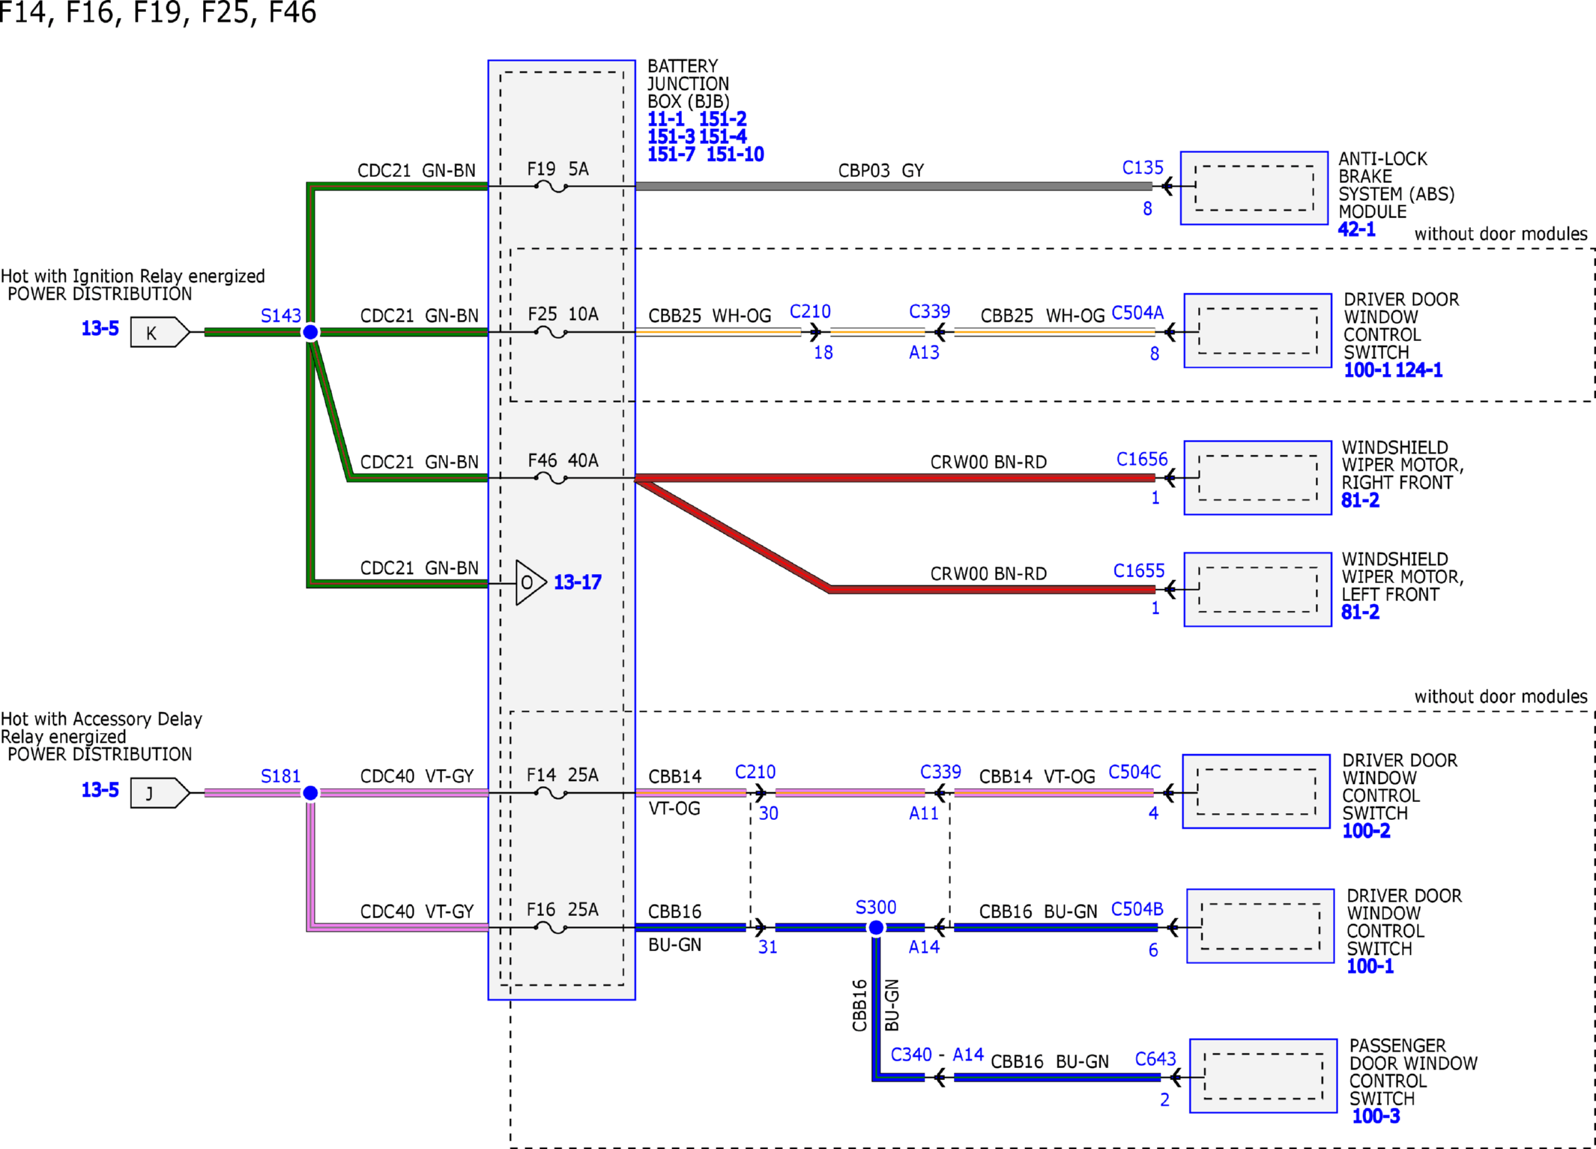Image resolution: width=1596 pixels, height=1149 pixels.
Task: Open passenger door switch reference 100-3
Action: click(1376, 1116)
